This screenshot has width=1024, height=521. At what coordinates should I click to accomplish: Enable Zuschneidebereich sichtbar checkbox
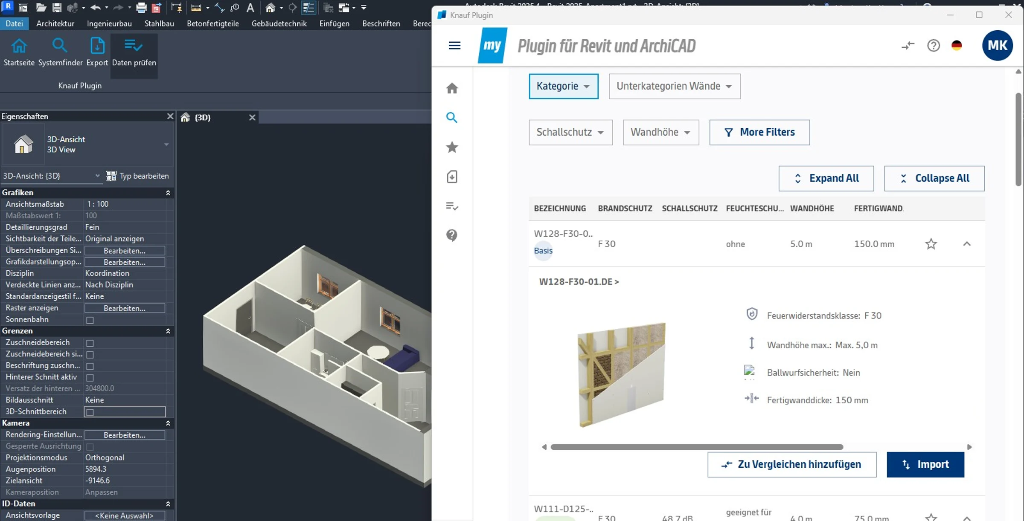[x=90, y=354]
